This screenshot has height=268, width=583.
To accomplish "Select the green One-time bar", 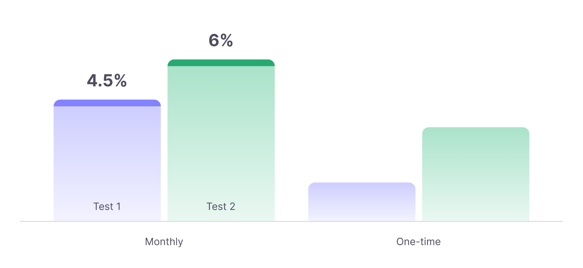I will (x=476, y=174).
